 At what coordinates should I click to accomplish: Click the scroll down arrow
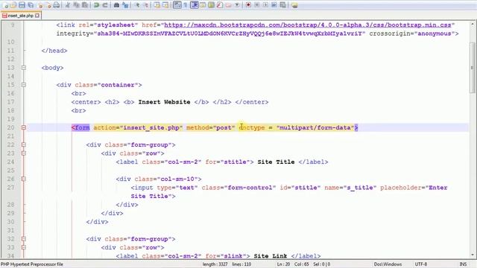pos(473,255)
